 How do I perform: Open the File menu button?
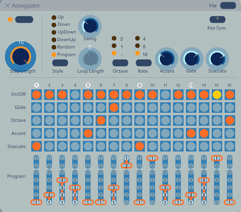coord(228,5)
